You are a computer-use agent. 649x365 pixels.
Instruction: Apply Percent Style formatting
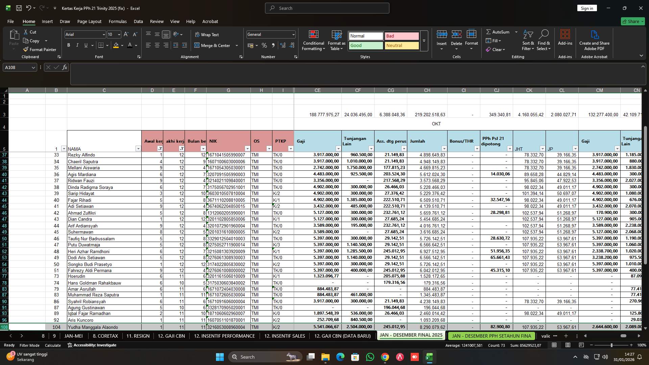[264, 45]
